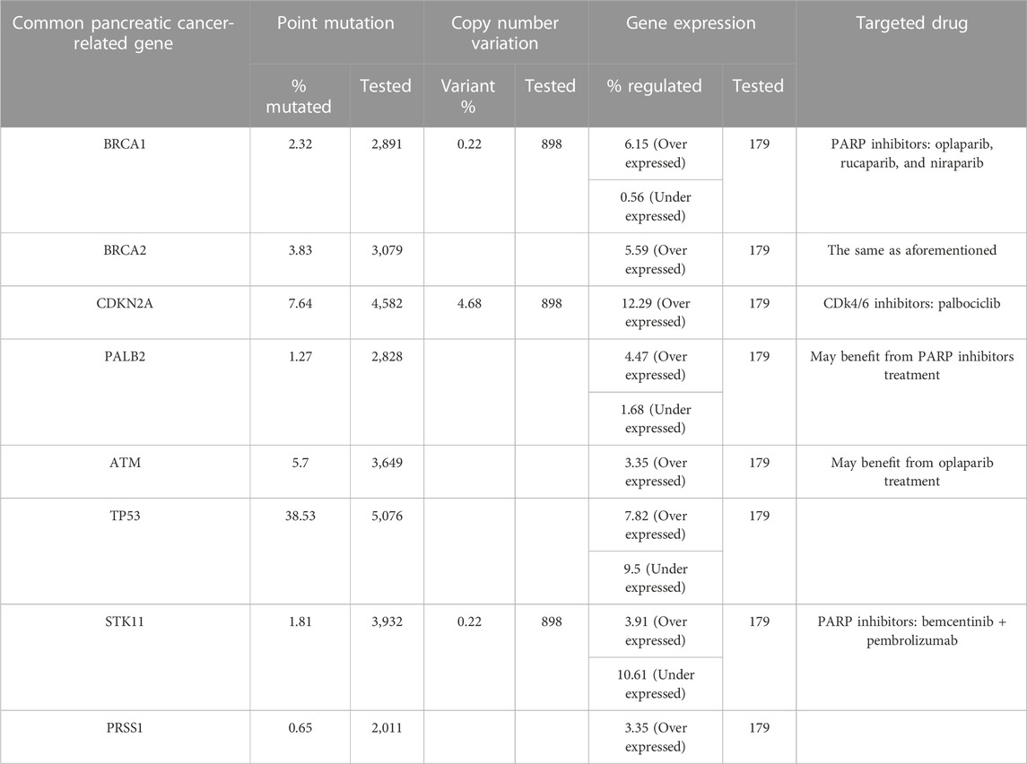Click the BRCA2 tested value 3,079
Image resolution: width=1027 pixels, height=764 pixels.
coord(386,251)
